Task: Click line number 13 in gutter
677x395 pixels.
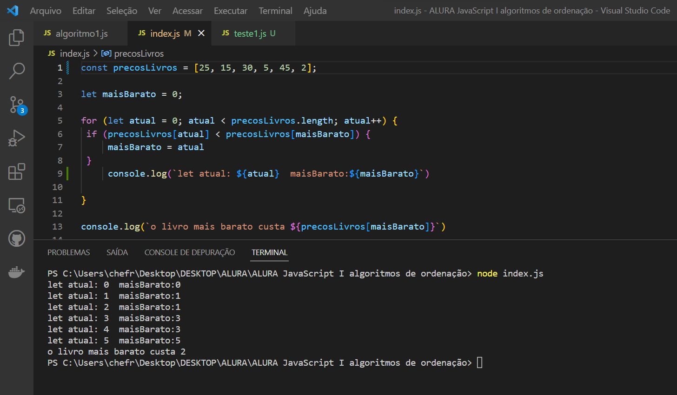Action: coord(57,227)
